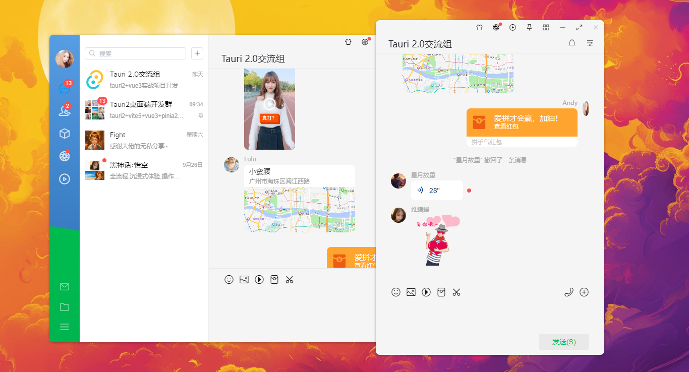Viewport: 689px width, 372px height.
Task: Click 雅蝴蝶's avatar in the pop-out chat
Action: pos(398,215)
